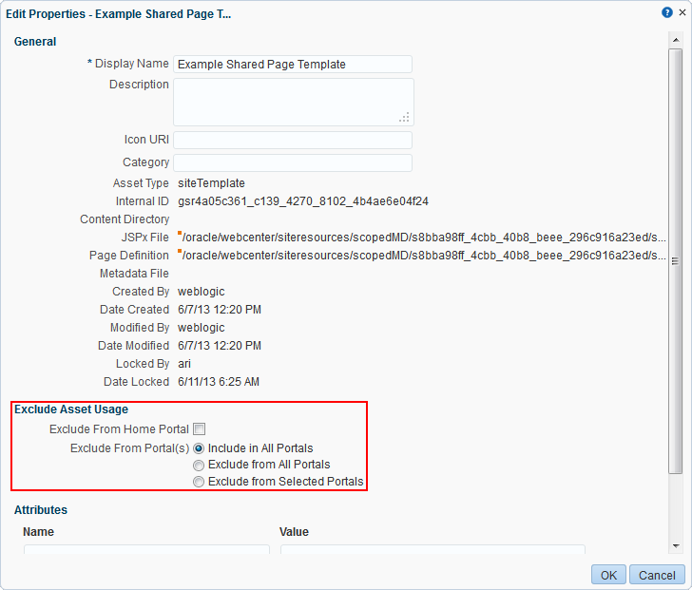Image resolution: width=692 pixels, height=590 pixels.
Task: Click the Page Definition path text
Action: [x=422, y=256]
